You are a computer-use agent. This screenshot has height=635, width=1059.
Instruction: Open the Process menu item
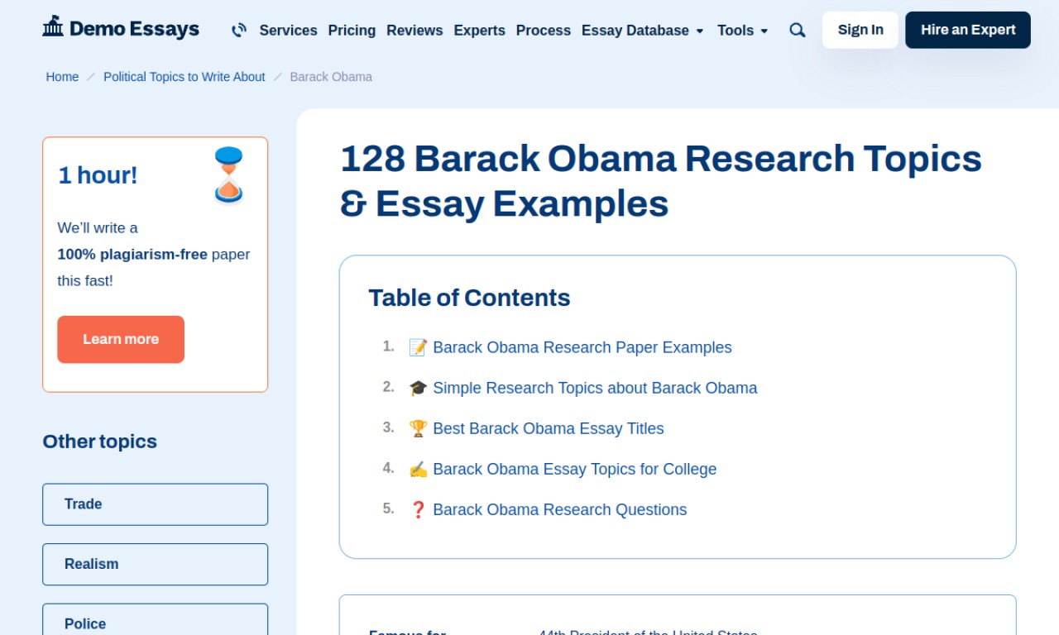tap(543, 31)
